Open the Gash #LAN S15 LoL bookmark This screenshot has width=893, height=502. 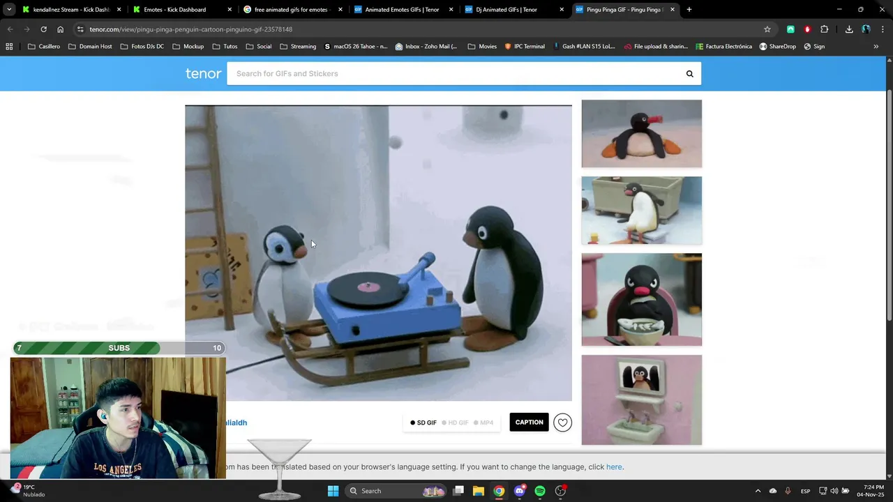pyautogui.click(x=584, y=46)
